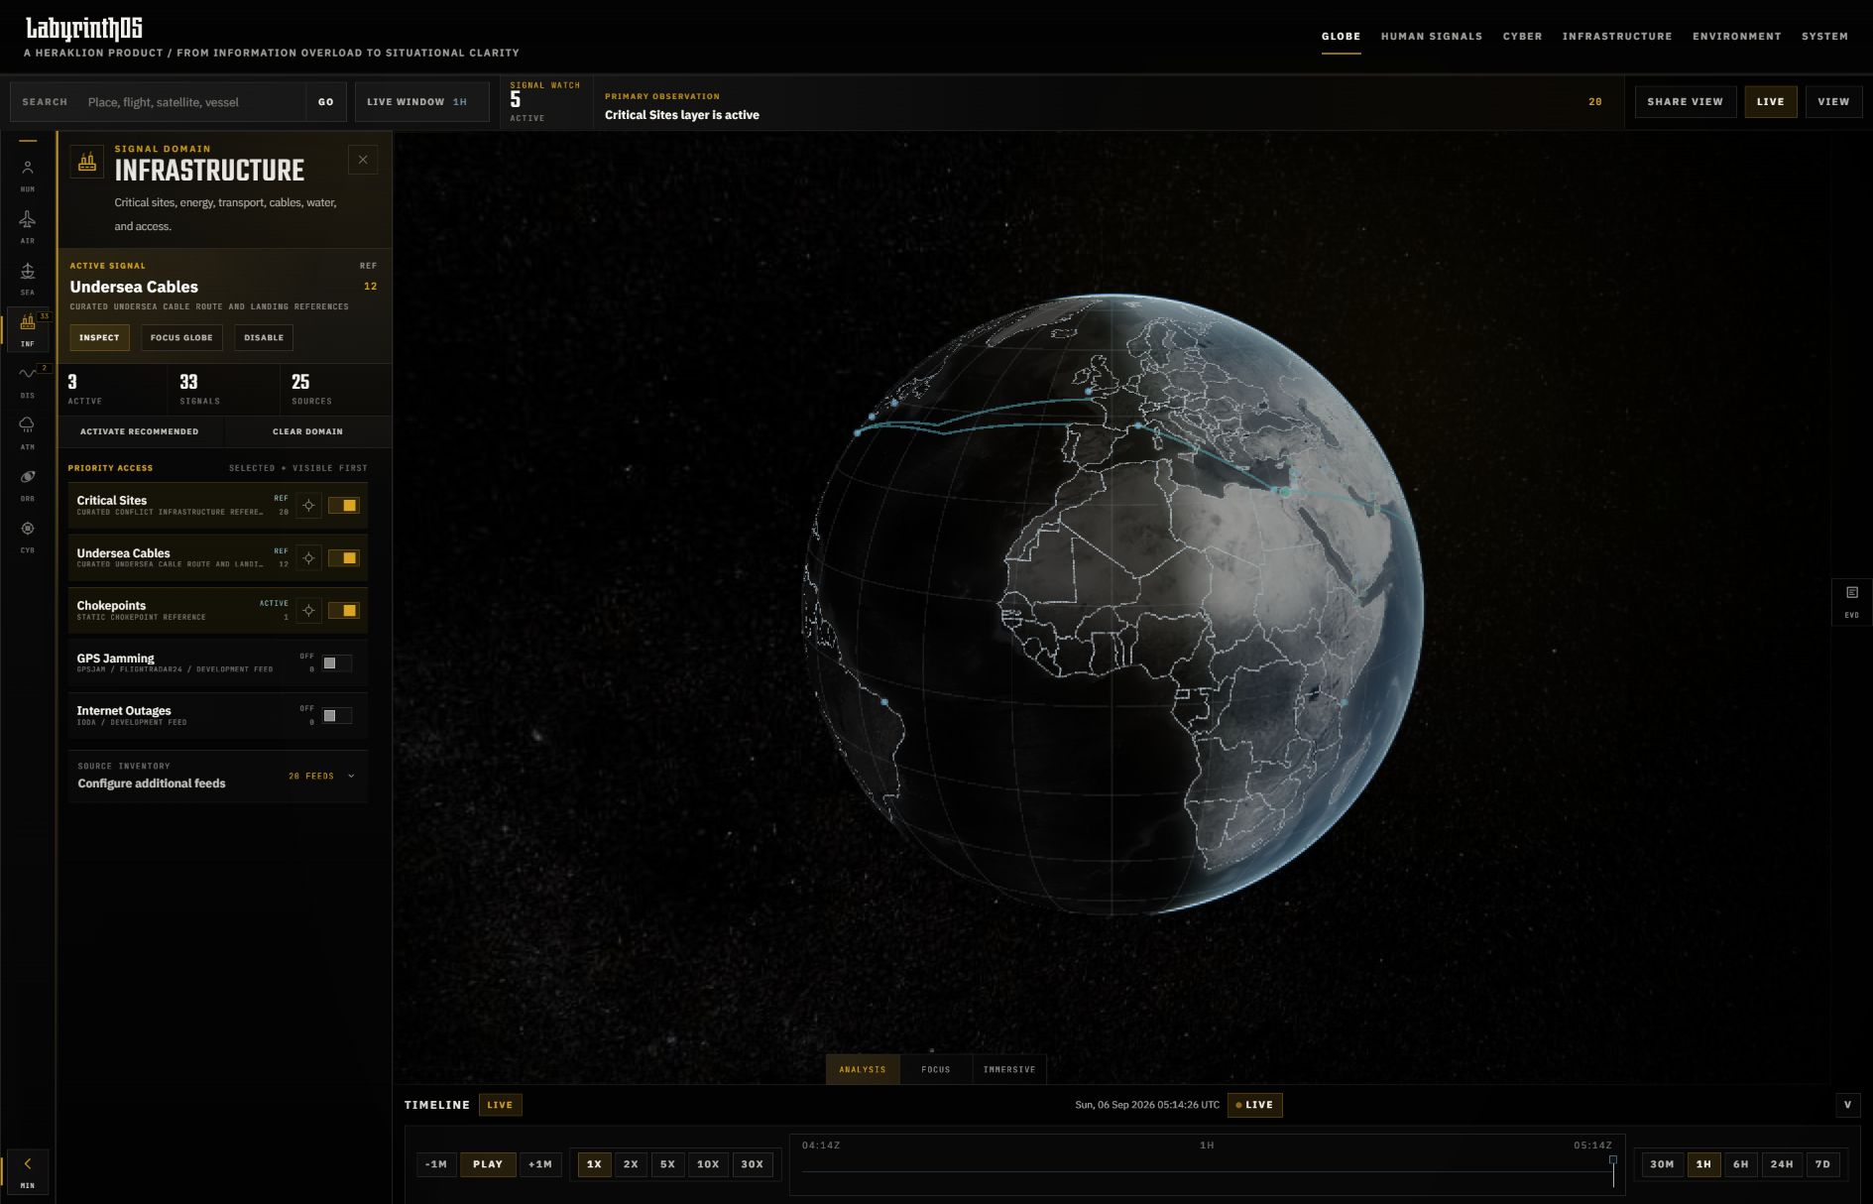Toggle the Chokepoints layer switch

(x=344, y=611)
